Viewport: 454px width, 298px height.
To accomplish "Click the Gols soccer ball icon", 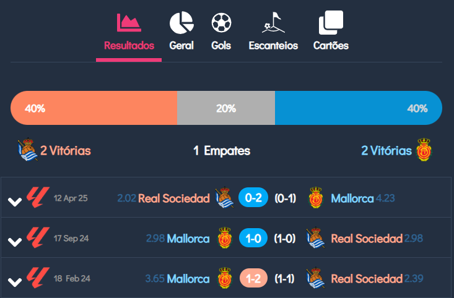I will (x=221, y=23).
